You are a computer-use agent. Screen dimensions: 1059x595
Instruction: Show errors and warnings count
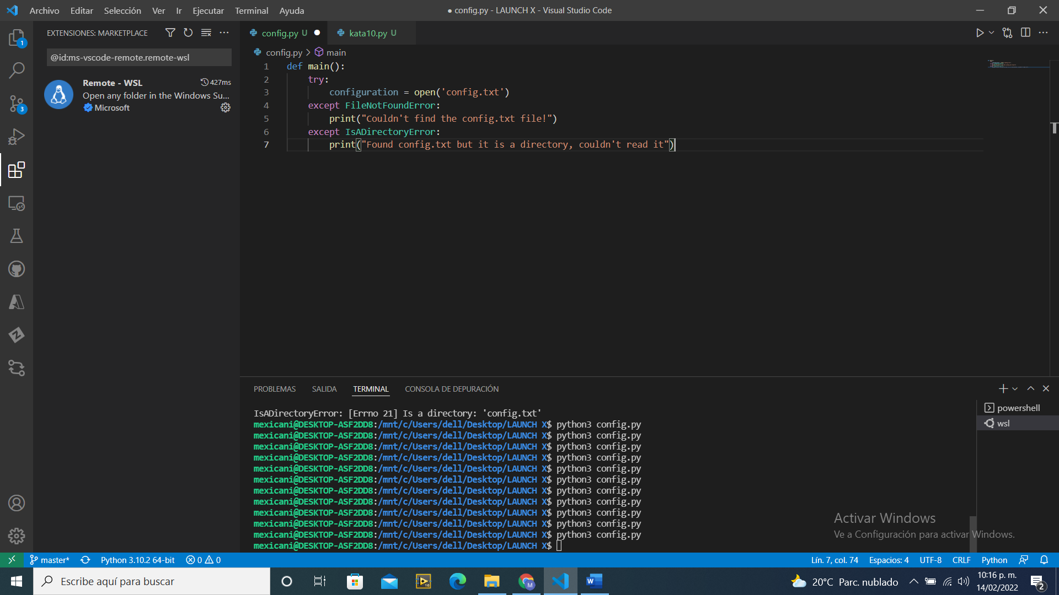(204, 560)
